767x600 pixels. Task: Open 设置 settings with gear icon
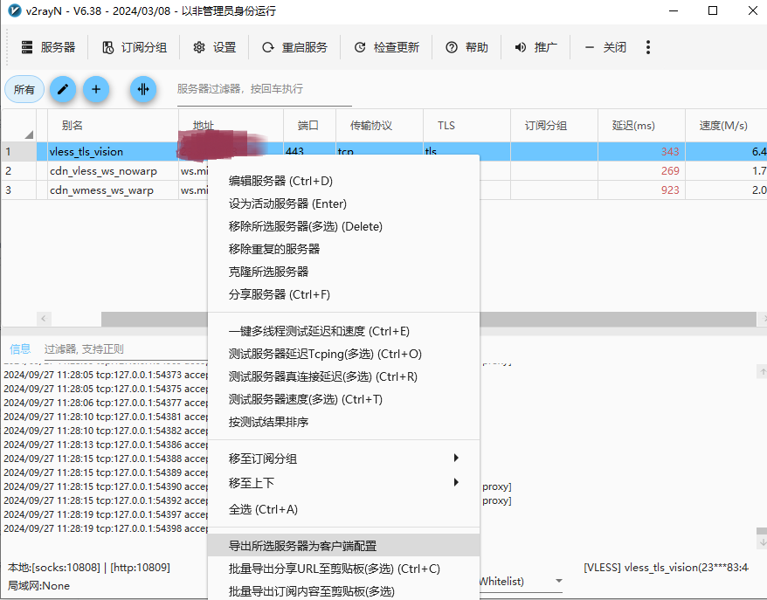(214, 47)
